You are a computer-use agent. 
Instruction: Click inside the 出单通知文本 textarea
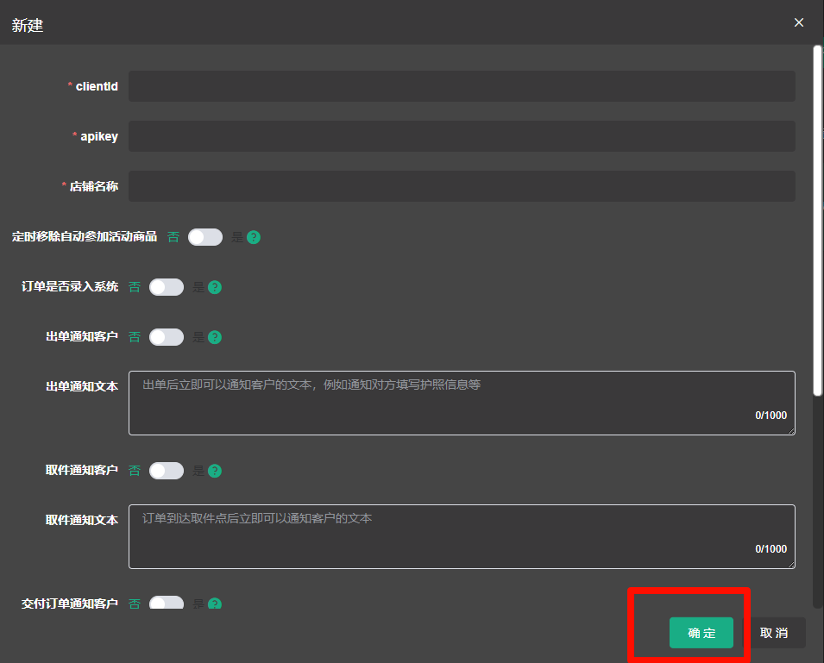click(x=462, y=403)
